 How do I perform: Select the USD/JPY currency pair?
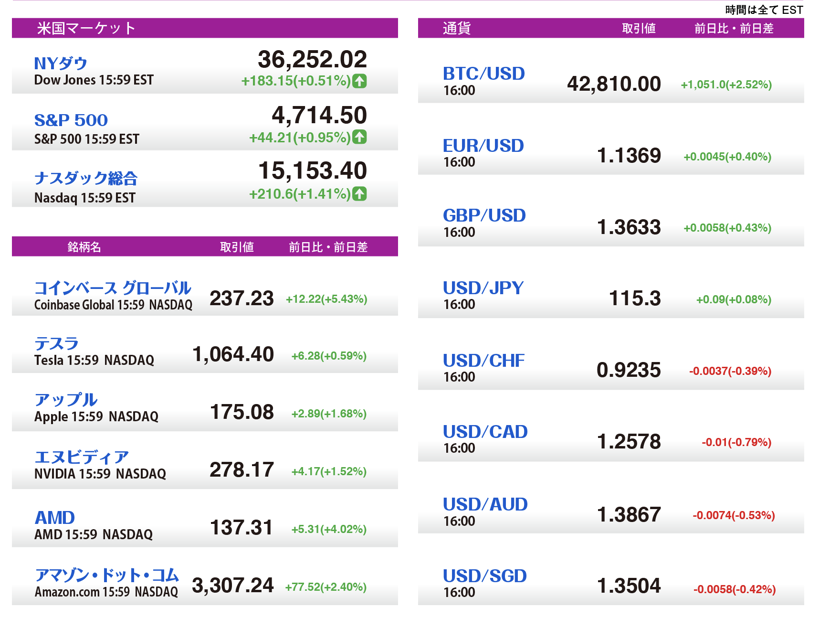[483, 288]
